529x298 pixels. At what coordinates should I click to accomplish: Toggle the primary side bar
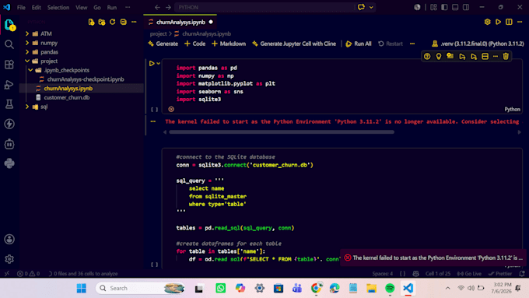pos(444,7)
